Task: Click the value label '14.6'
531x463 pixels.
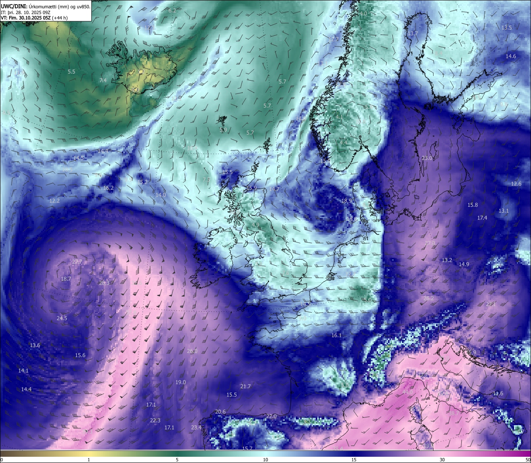Action: click(x=511, y=56)
